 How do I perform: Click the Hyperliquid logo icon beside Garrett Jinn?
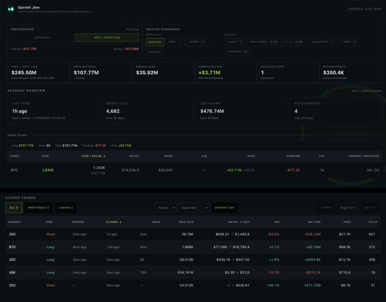click(11, 9)
